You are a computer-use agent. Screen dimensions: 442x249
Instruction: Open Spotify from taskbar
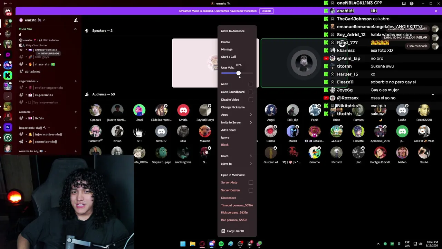pos(221,244)
